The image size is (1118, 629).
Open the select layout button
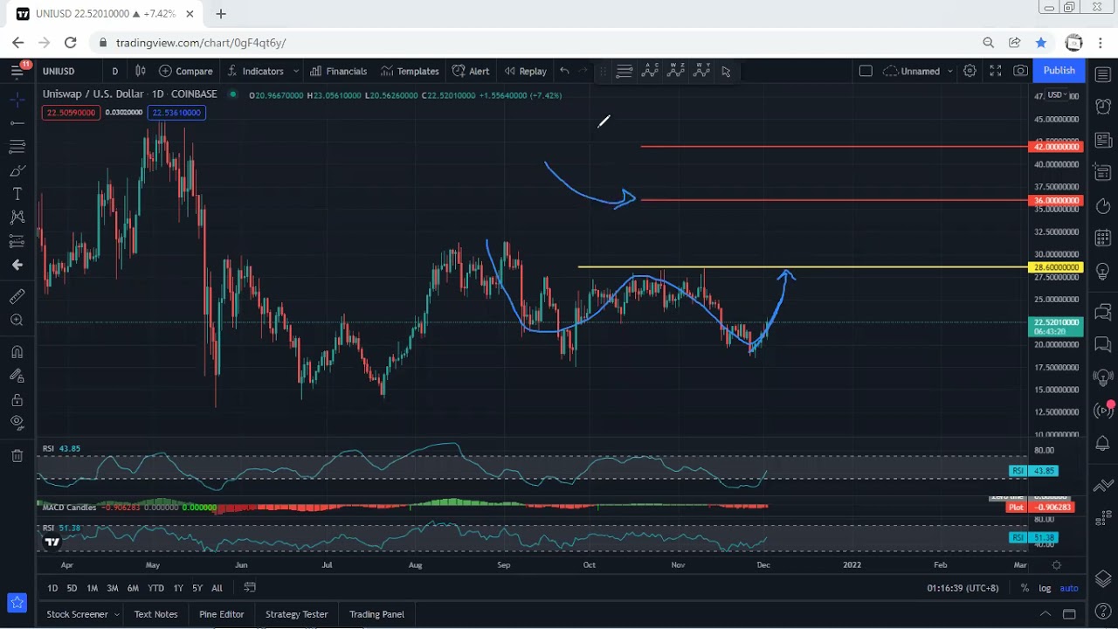[866, 71]
